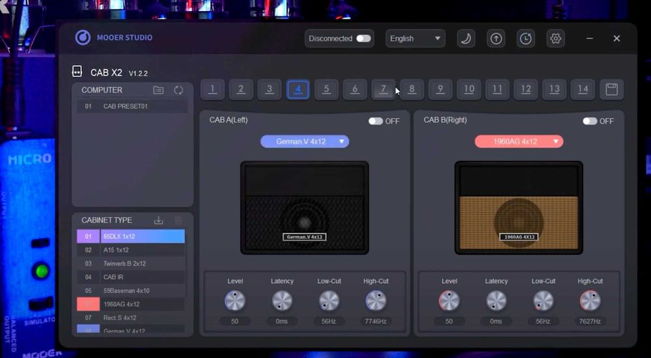Minimize the Mooer Studio window
The height and width of the screenshot is (358, 651).
590,38
